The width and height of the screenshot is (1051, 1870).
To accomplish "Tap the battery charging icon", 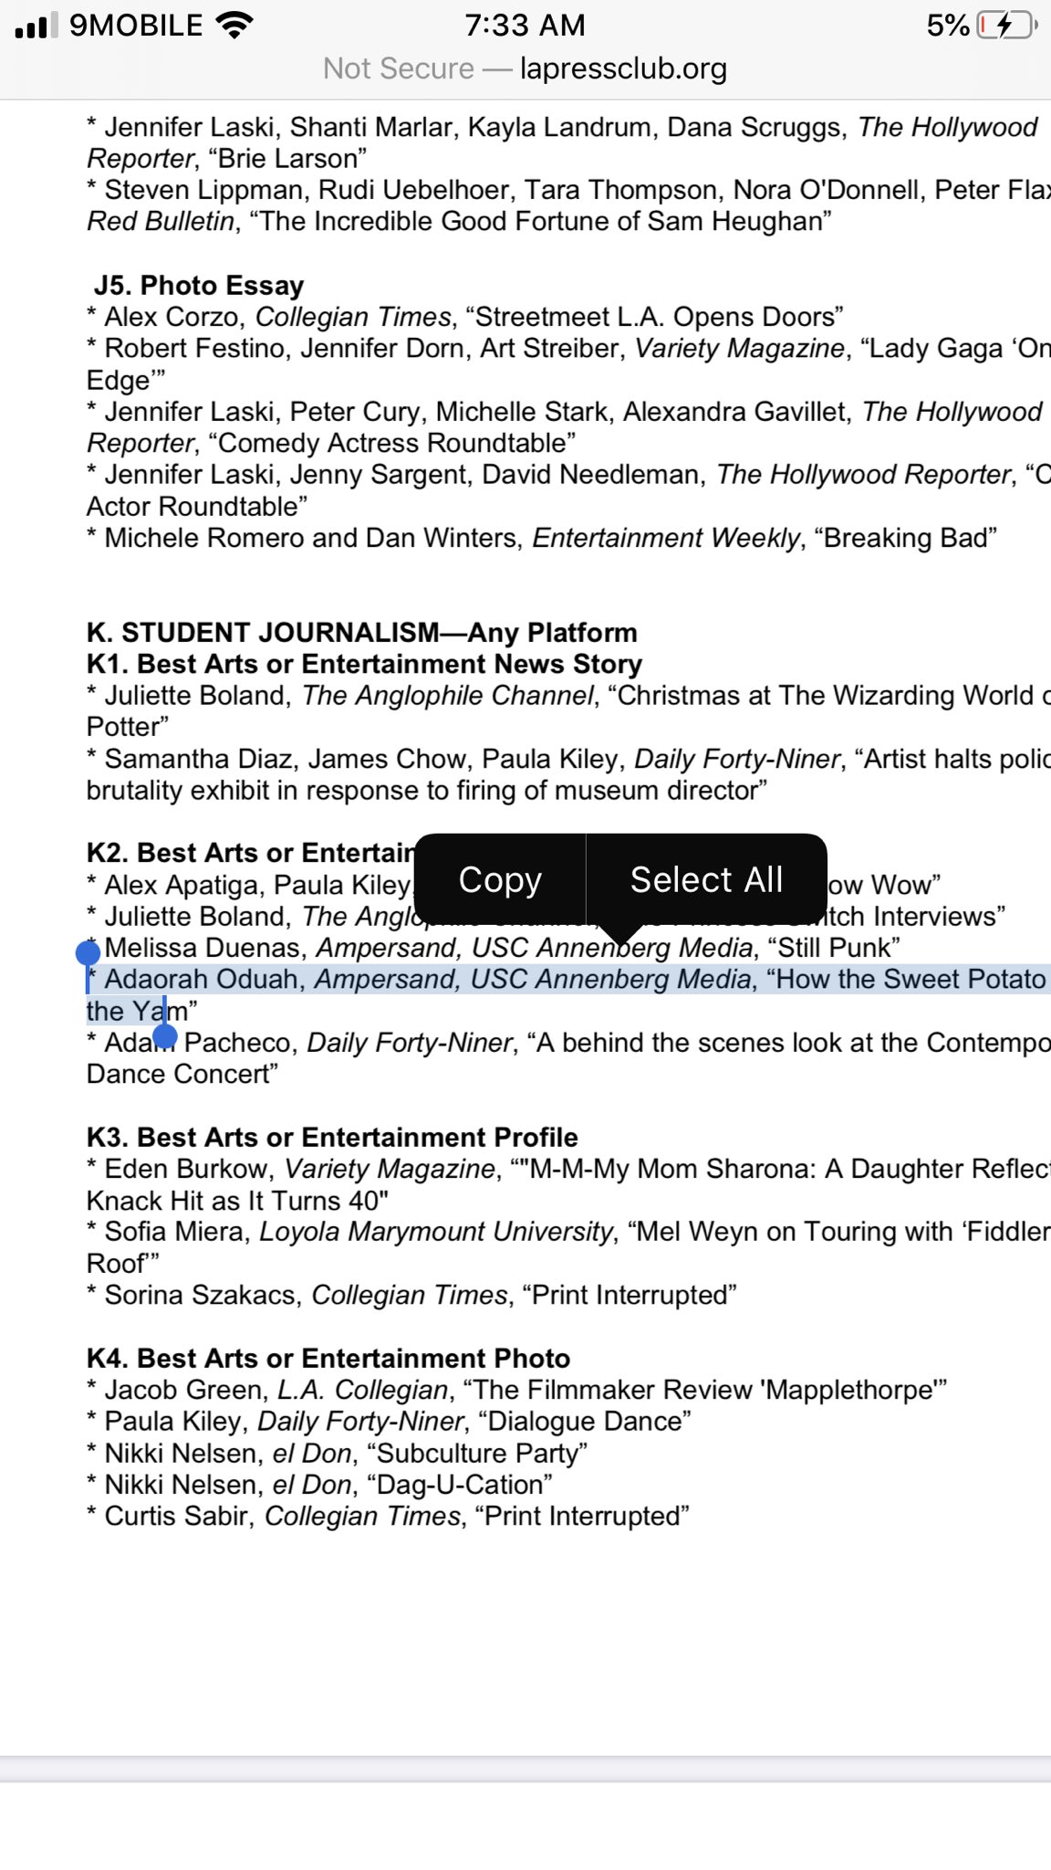I will pyautogui.click(x=1006, y=26).
